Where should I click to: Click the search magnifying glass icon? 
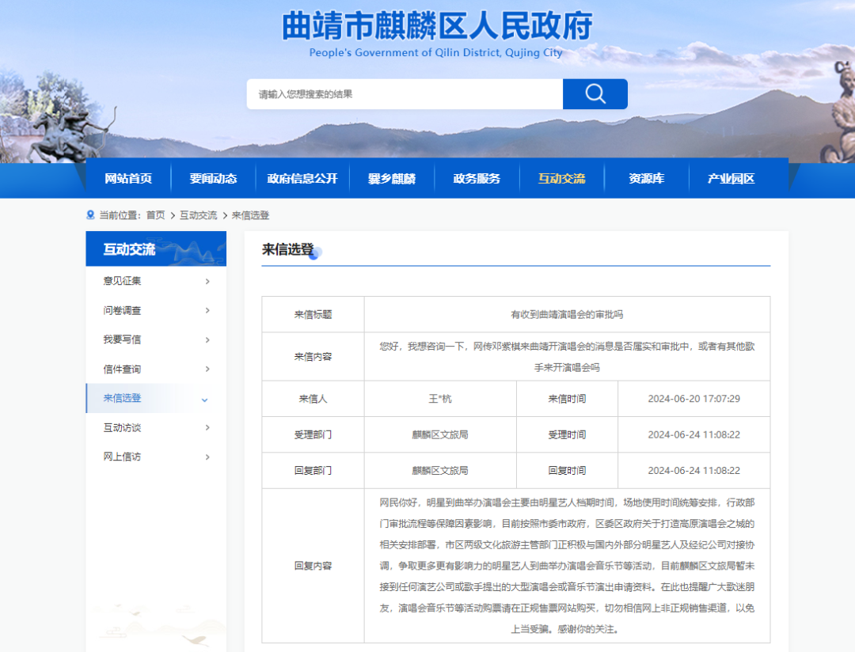[x=595, y=93]
